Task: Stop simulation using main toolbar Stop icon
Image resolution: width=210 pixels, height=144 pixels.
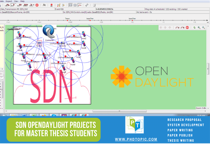Action: point(37,5)
